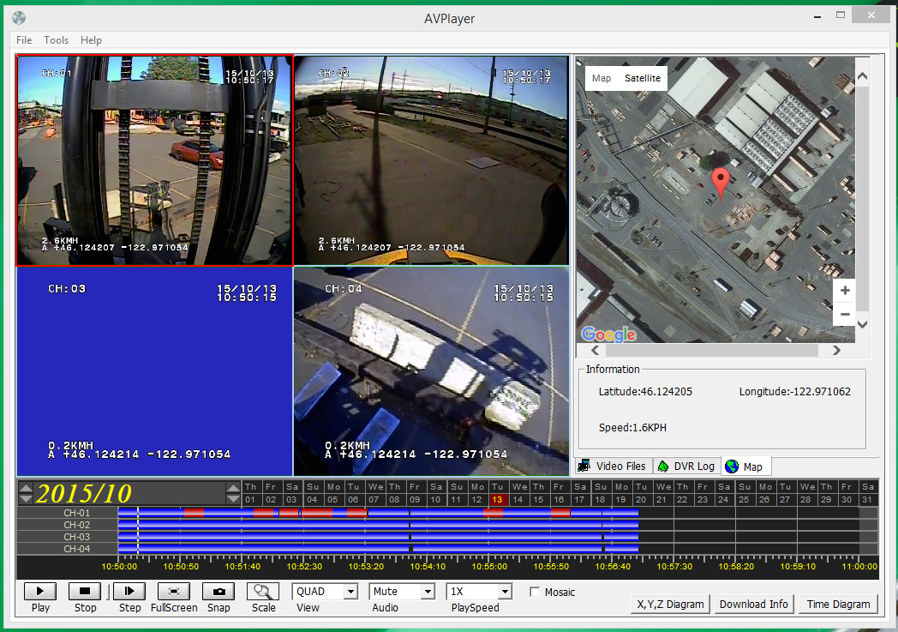Zoom out on the map

click(845, 314)
